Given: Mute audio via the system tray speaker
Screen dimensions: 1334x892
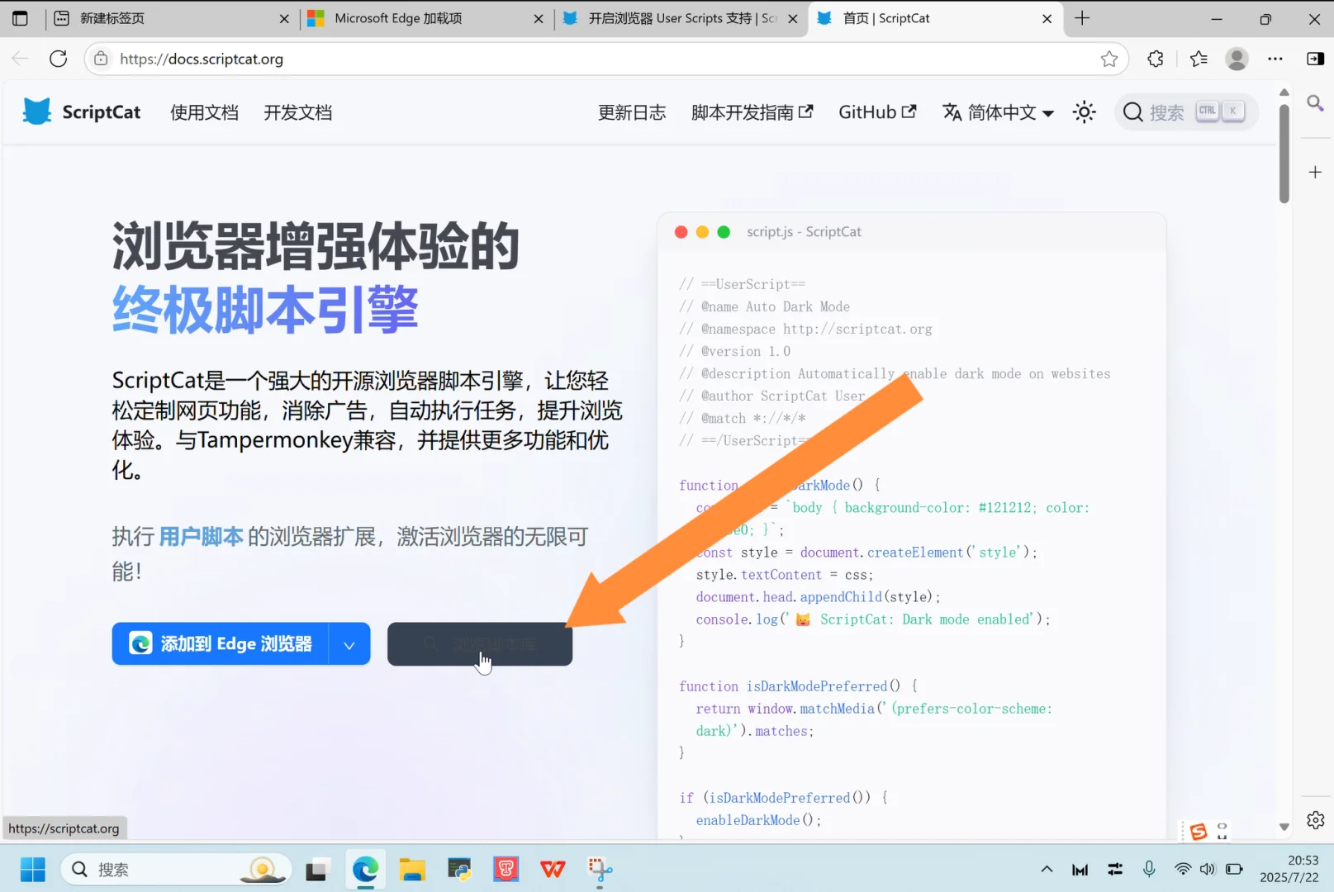Looking at the screenshot, I should 1208,869.
